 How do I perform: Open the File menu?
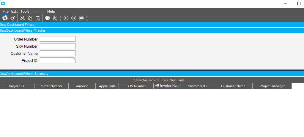pos(5,11)
